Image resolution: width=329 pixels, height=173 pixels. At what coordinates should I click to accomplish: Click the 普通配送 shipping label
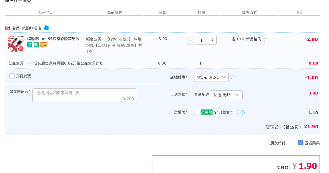[x=202, y=95]
